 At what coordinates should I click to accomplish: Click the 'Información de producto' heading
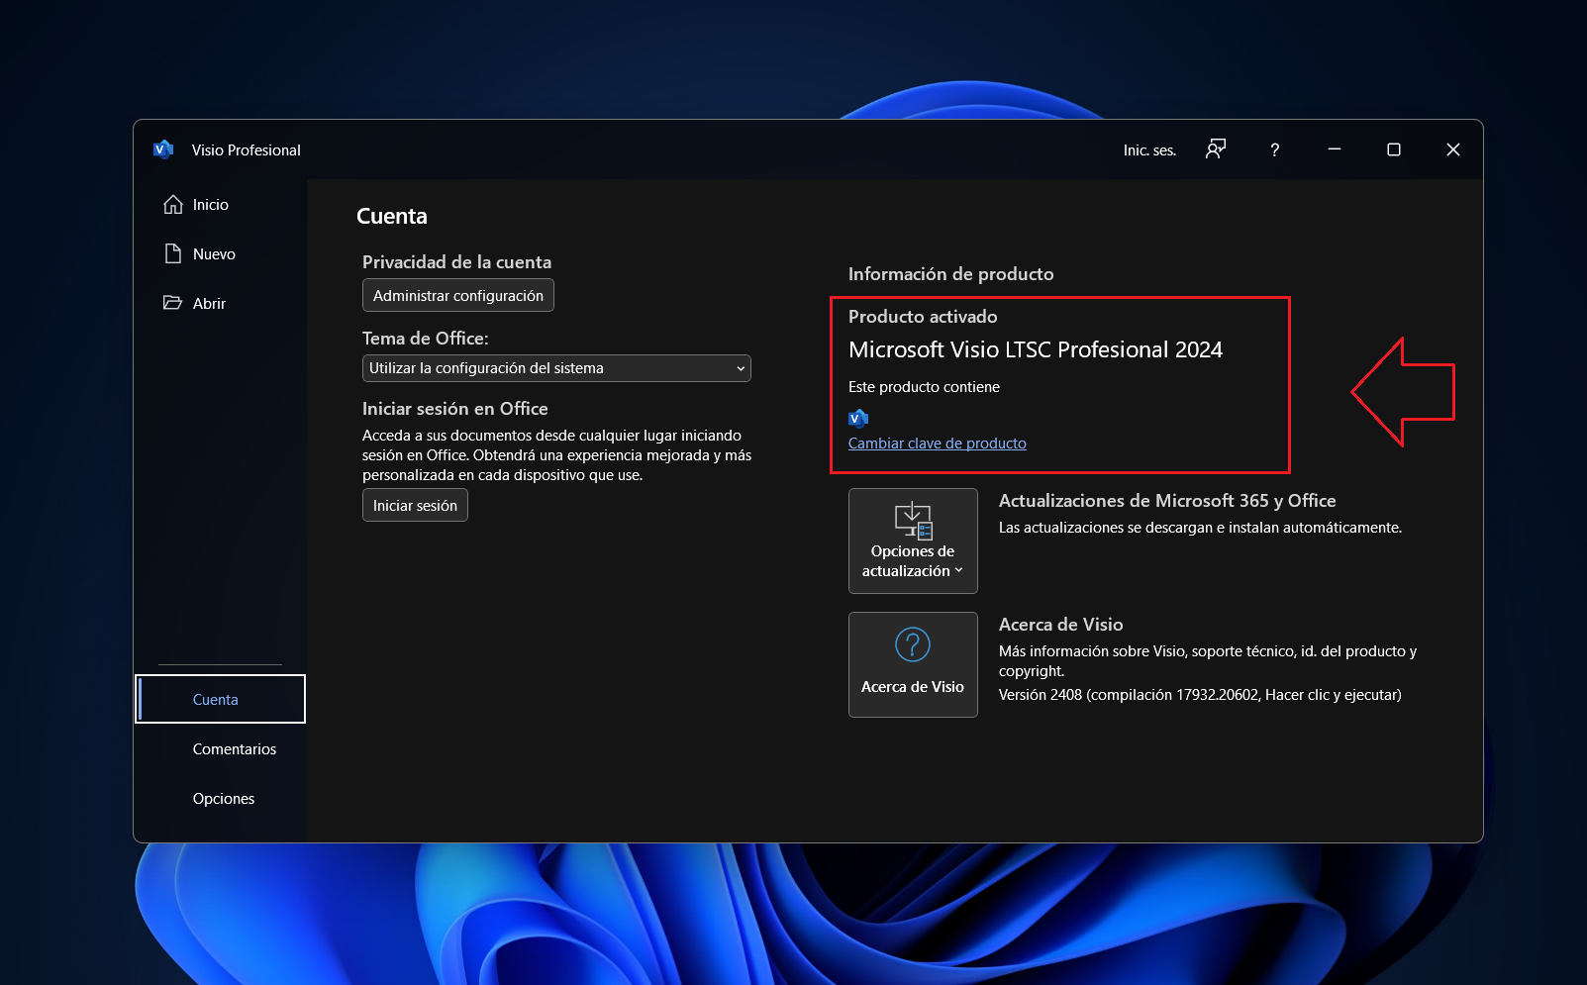950,274
